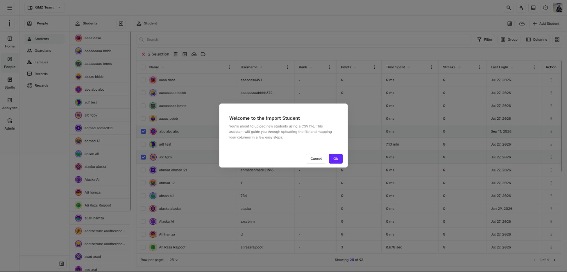Click the tag label icon in selection bar
Image resolution: width=567 pixels, height=272 pixels.
pyautogui.click(x=203, y=54)
